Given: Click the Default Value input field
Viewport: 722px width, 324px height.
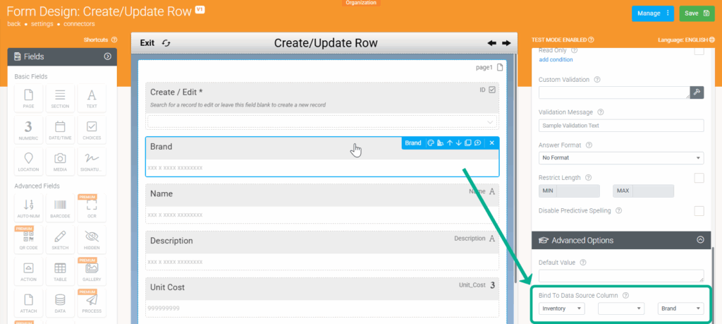Looking at the screenshot, I should pos(621,275).
